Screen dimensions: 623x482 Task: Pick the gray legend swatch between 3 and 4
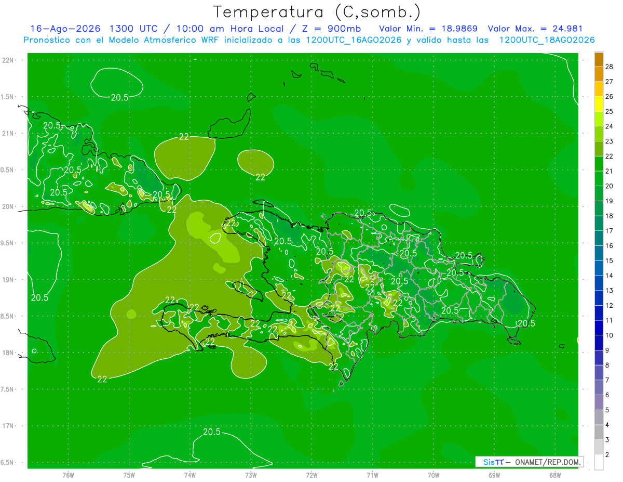click(599, 433)
